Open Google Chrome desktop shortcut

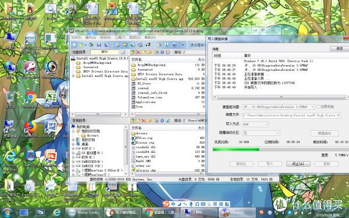coord(30,99)
